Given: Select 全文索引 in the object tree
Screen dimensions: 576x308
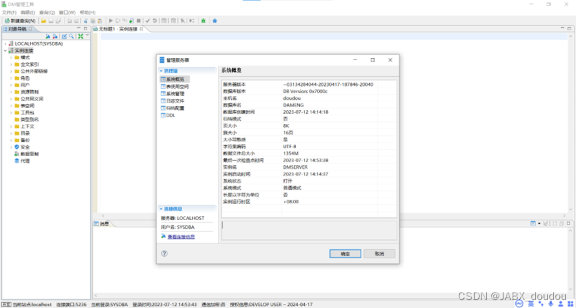Looking at the screenshot, I should click(30, 64).
